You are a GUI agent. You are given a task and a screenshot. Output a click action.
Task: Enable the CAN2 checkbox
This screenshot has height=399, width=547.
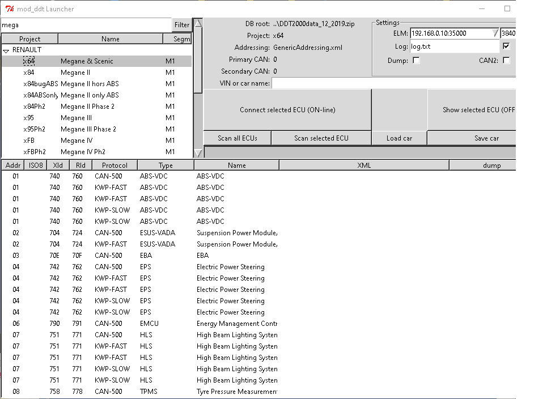click(x=506, y=60)
